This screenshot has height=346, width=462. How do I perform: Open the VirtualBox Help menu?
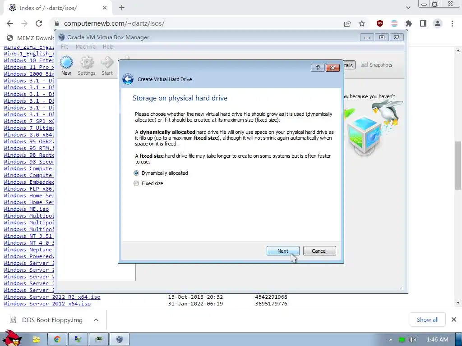pos(108,46)
